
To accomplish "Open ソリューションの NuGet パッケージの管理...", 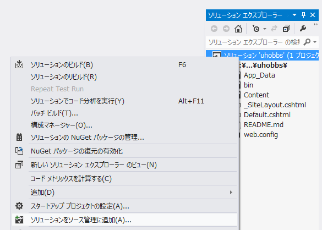I will pyautogui.click(x=124, y=138).
